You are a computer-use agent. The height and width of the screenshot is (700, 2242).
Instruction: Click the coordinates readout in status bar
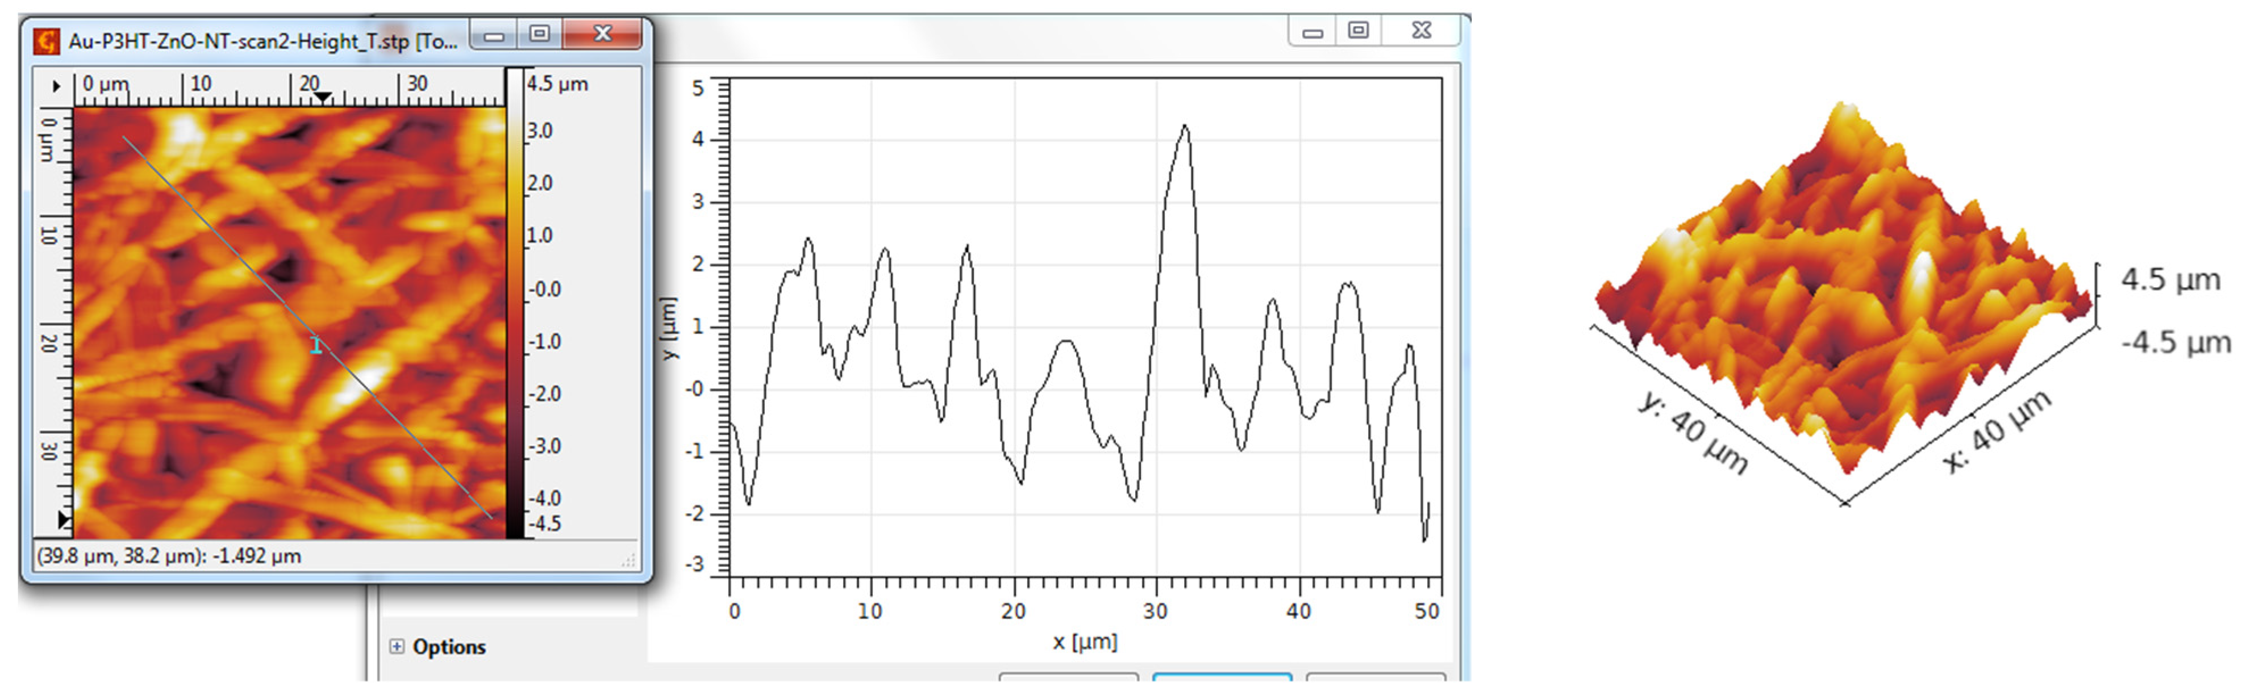tap(169, 556)
